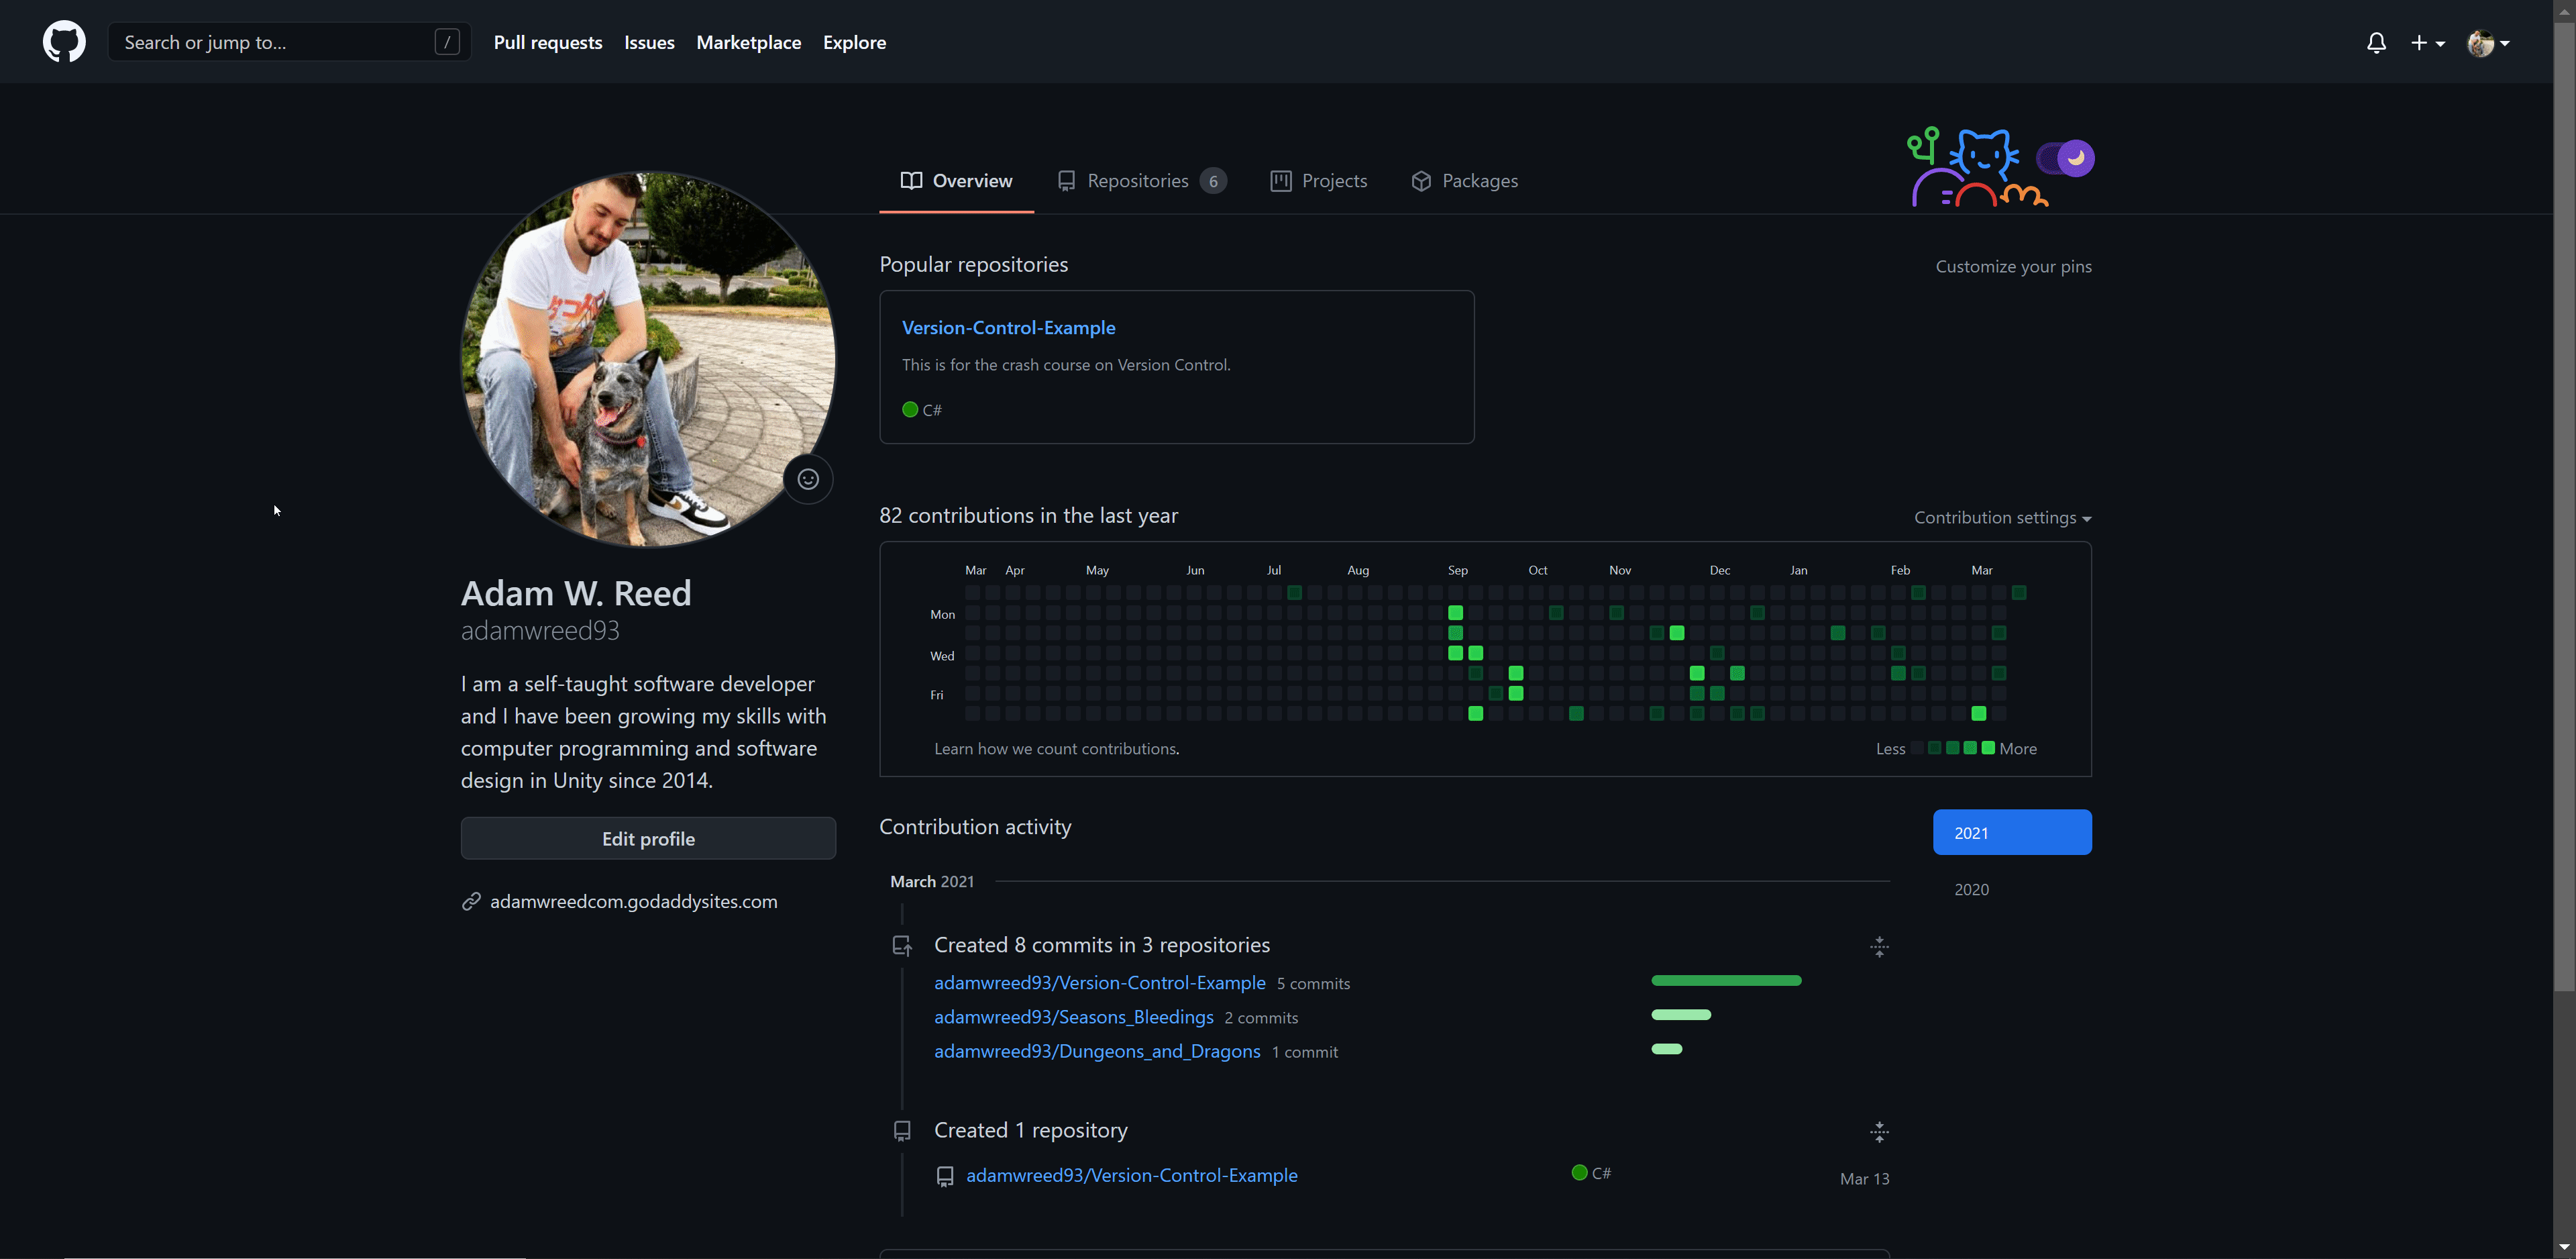Click the Search or jump to field

[270, 42]
